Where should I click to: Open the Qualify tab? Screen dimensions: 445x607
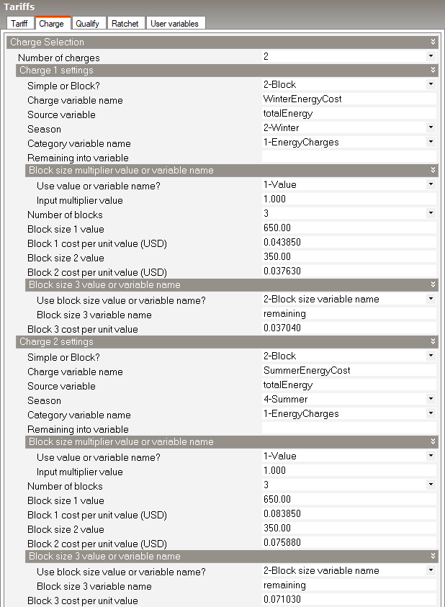[87, 23]
